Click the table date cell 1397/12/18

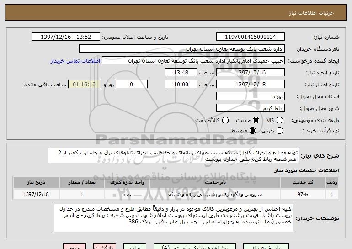tap(36, 194)
